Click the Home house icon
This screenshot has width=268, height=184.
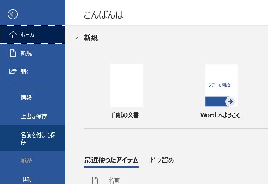pos(13,35)
